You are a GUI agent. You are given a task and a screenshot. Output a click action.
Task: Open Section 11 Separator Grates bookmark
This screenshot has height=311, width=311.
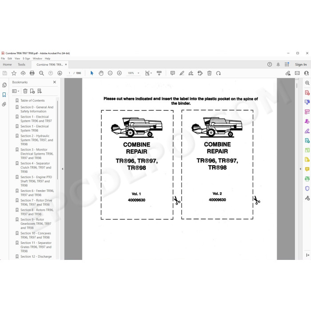tap(36, 247)
